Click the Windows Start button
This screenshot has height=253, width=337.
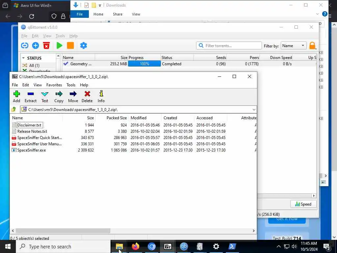8,246
